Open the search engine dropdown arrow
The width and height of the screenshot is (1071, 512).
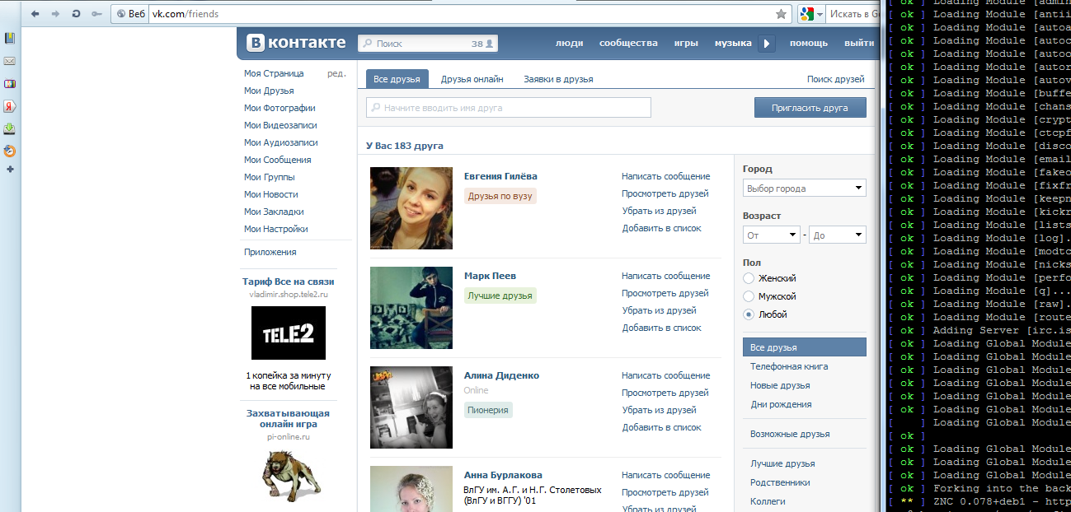coord(820,14)
